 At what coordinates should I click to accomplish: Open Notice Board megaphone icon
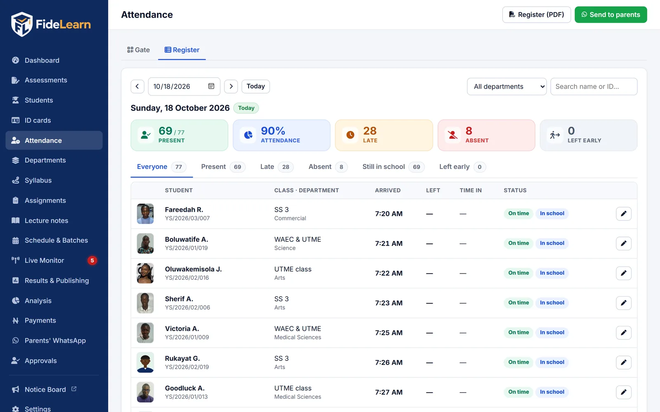(16, 390)
